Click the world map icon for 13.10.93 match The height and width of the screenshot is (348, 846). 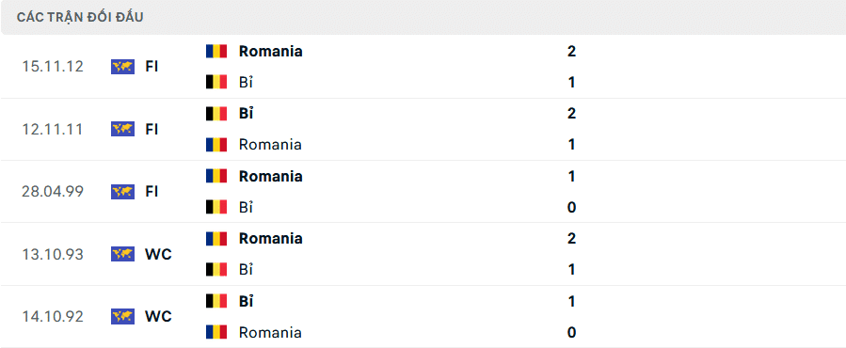[x=122, y=254]
